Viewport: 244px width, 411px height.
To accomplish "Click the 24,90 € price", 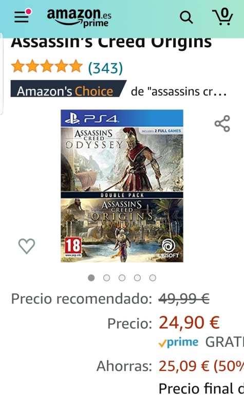I will [189, 323].
